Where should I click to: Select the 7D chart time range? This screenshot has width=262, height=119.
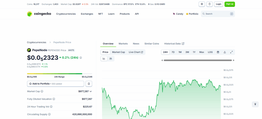coord(173,52)
